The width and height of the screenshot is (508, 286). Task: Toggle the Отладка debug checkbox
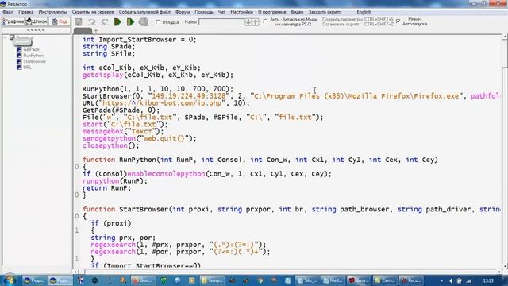pyautogui.click(x=158, y=22)
